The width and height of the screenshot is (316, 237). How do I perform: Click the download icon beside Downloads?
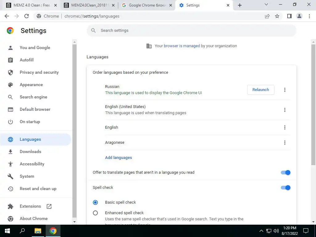(10, 152)
